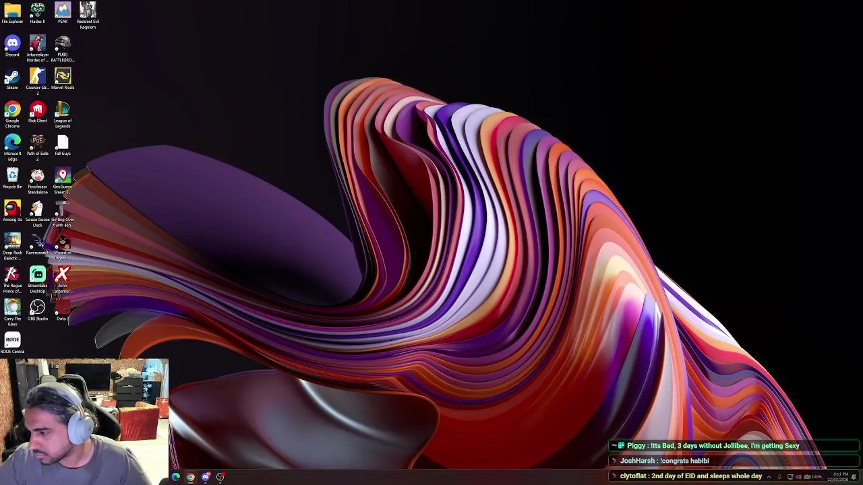Viewport: 863px width, 485px height.
Task: Open RODE Central desktop shortcut
Action: click(x=12, y=343)
